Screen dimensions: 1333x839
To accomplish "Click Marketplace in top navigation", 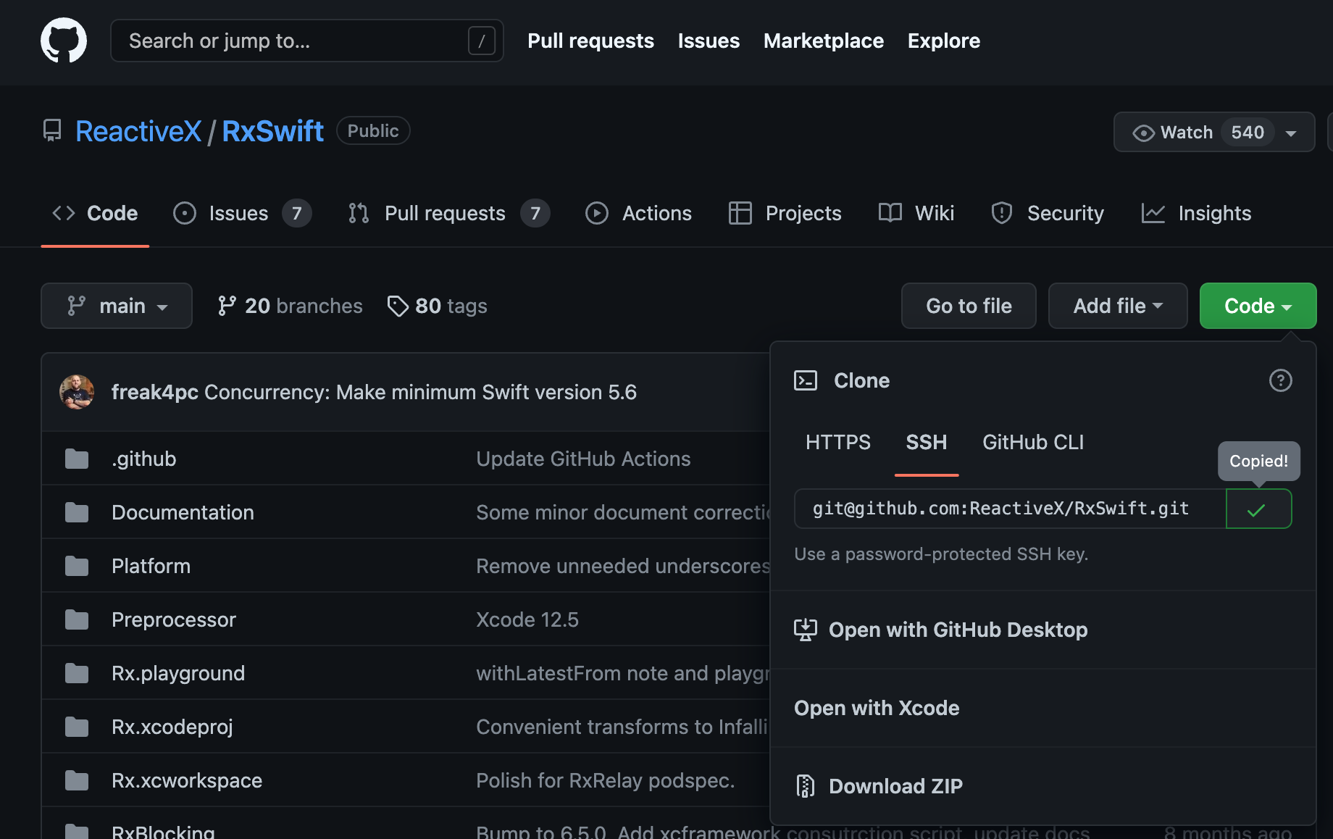I will pyautogui.click(x=824, y=41).
